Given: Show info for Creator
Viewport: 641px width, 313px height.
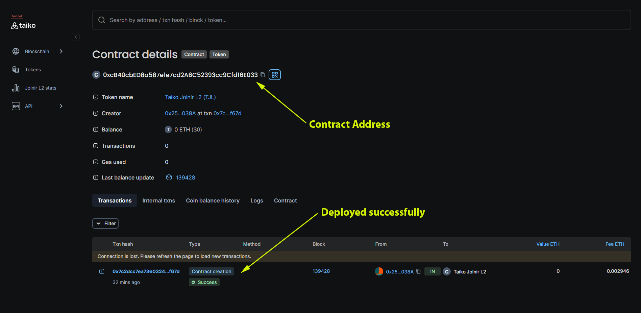Looking at the screenshot, I should [96, 113].
